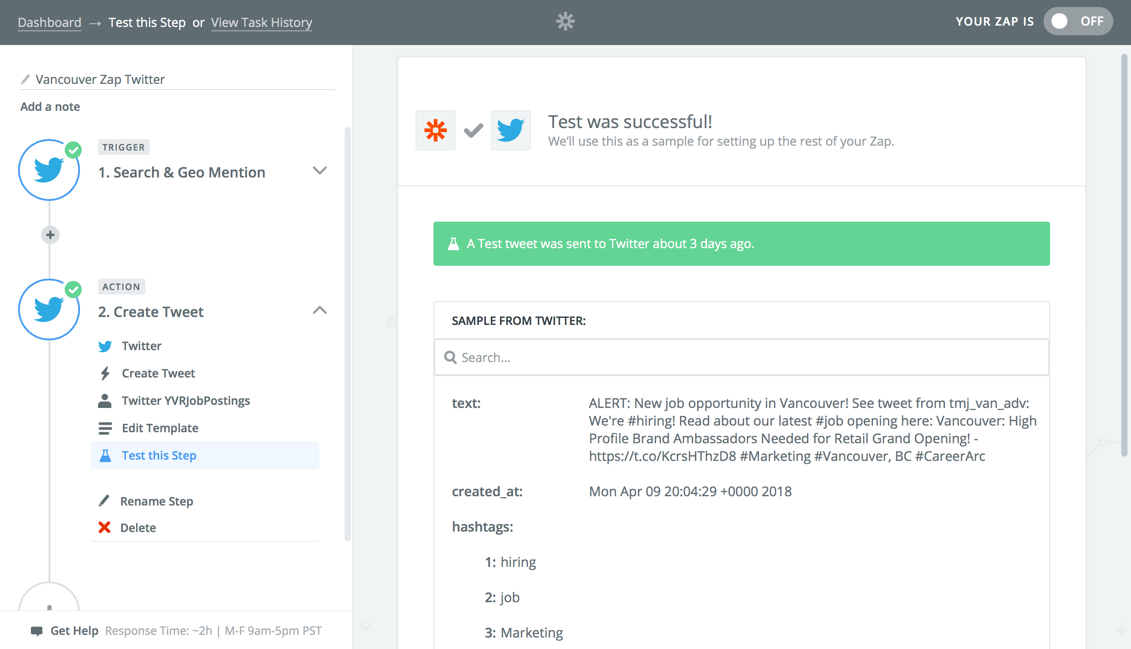
Task: Click the pencil icon next to Rename Step
Action: point(104,501)
